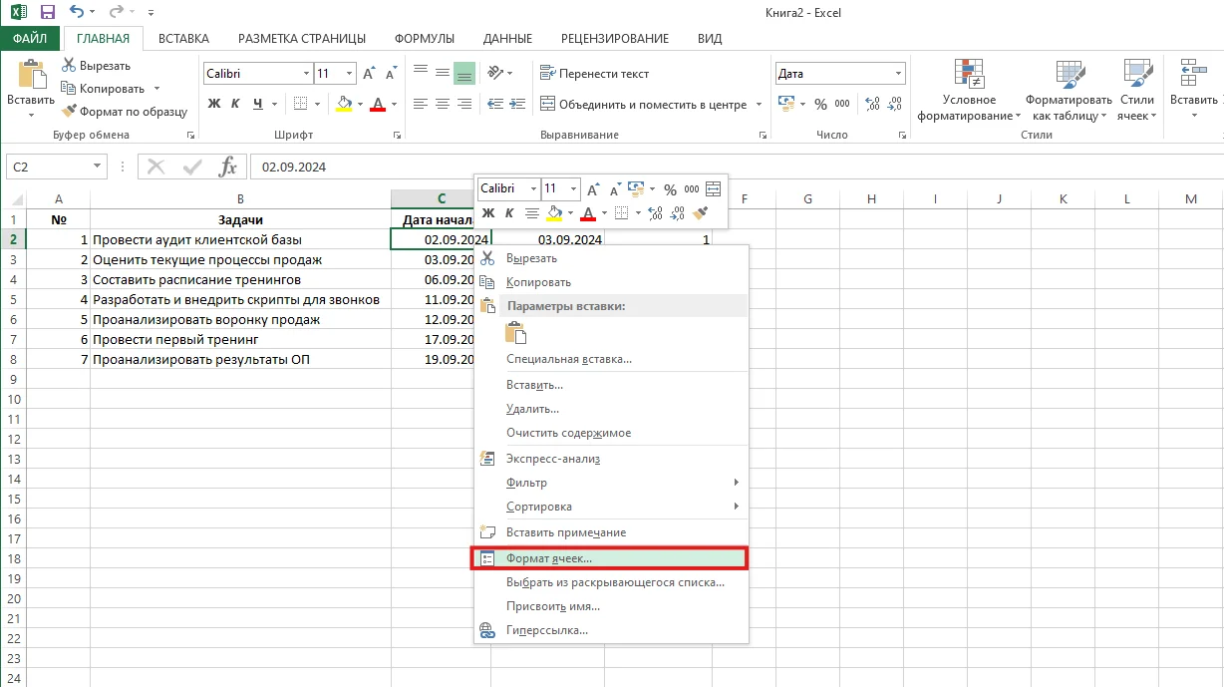Select Вырезать in the context menu
Image resolution: width=1224 pixels, height=687 pixels.
click(x=611, y=258)
